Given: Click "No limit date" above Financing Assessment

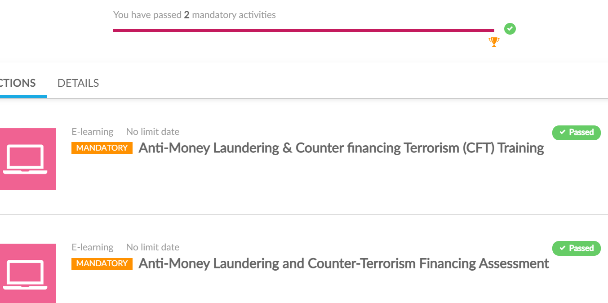Looking at the screenshot, I should (x=153, y=247).
